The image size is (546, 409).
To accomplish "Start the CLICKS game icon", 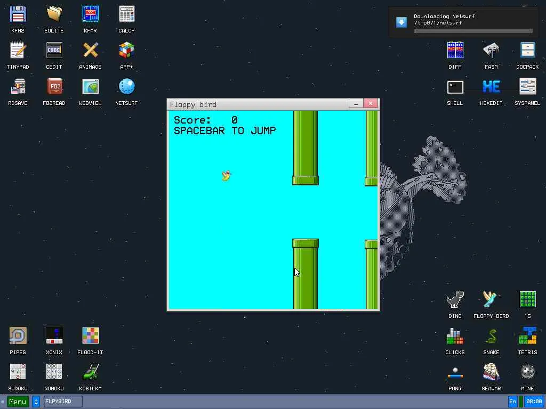I will pos(455,336).
